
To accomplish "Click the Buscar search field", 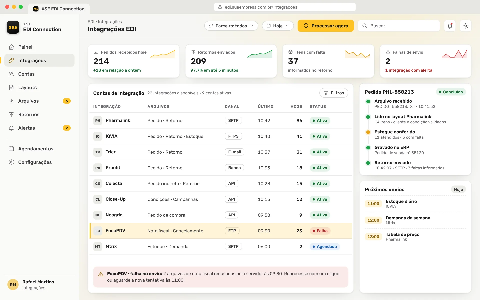I will (x=399, y=26).
